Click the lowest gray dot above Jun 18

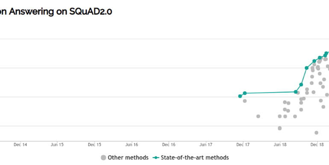[280, 128]
